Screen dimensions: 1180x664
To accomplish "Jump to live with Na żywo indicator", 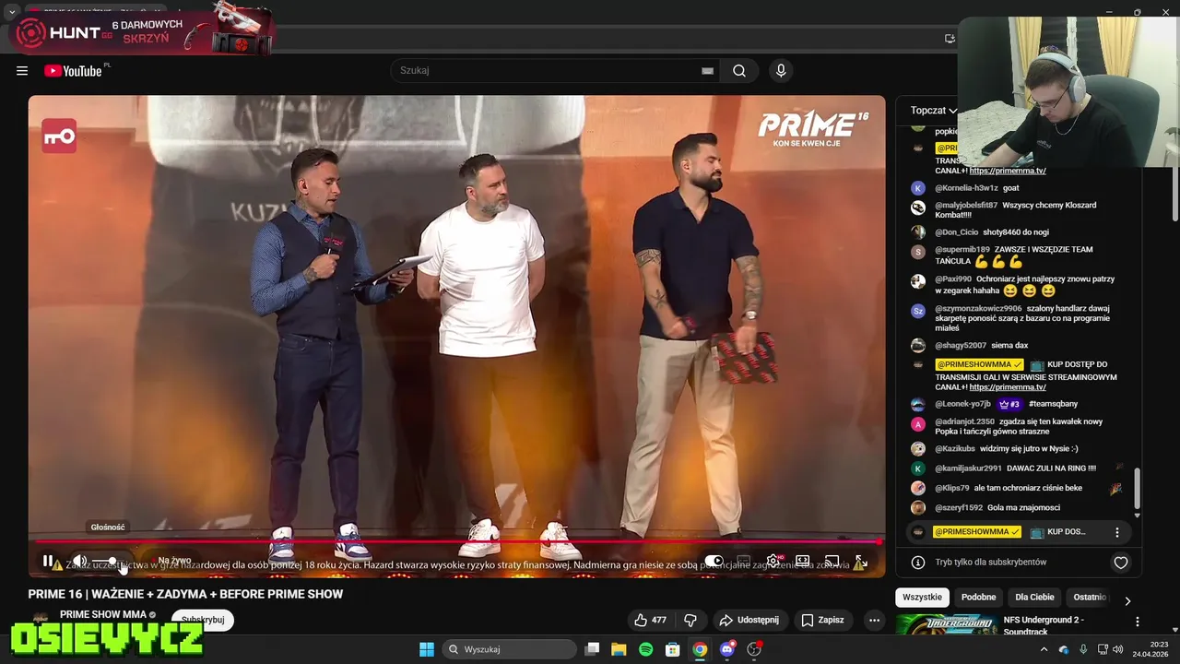I will click(x=174, y=561).
